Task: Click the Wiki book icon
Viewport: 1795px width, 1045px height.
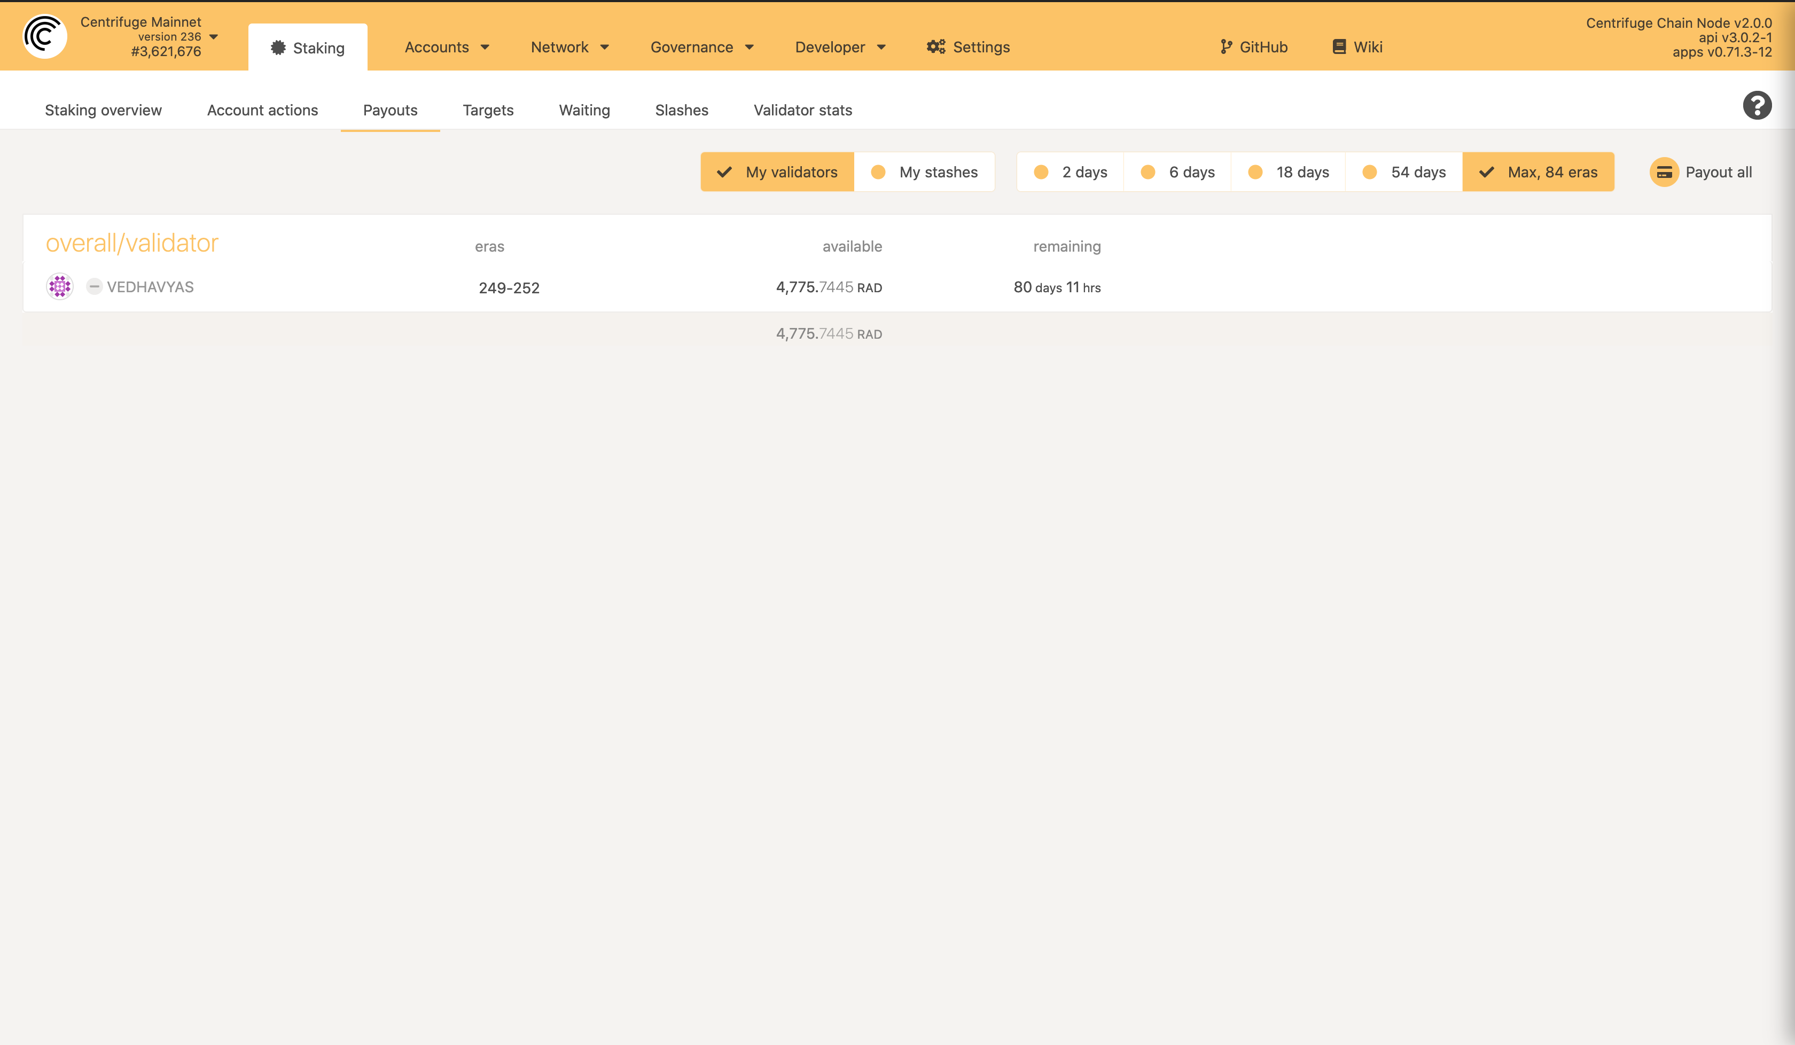Action: pos(1339,47)
